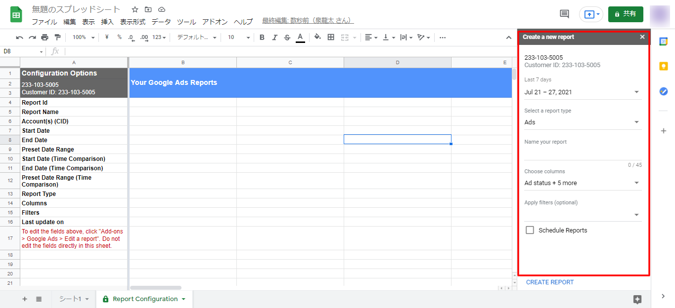Open the 表示 menu

click(89, 22)
